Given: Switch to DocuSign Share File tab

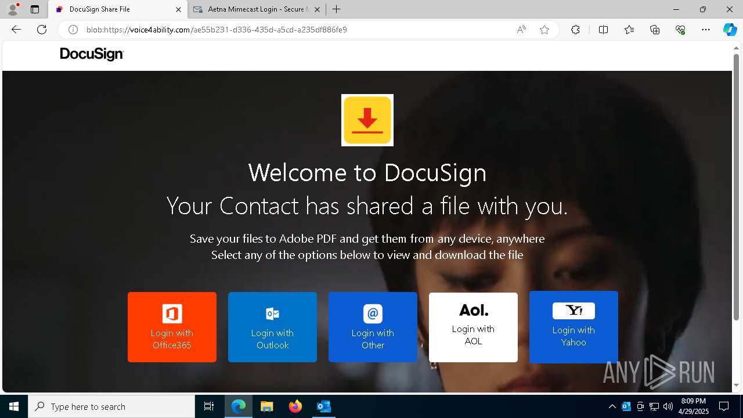Looking at the screenshot, I should pyautogui.click(x=117, y=9).
